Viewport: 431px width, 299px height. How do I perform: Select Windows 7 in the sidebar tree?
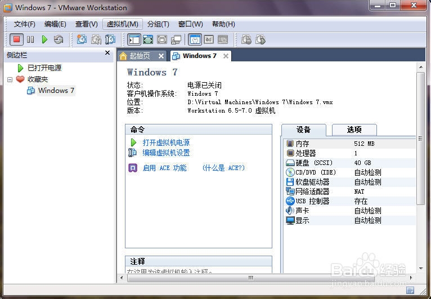click(x=56, y=91)
